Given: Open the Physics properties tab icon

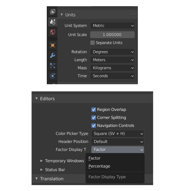Looking at the screenshot, I should 53,76.
